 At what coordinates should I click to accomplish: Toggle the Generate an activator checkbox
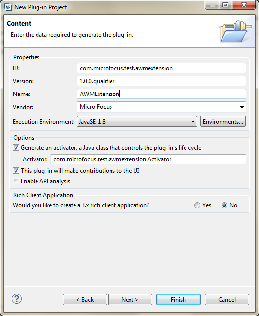coord(16,148)
